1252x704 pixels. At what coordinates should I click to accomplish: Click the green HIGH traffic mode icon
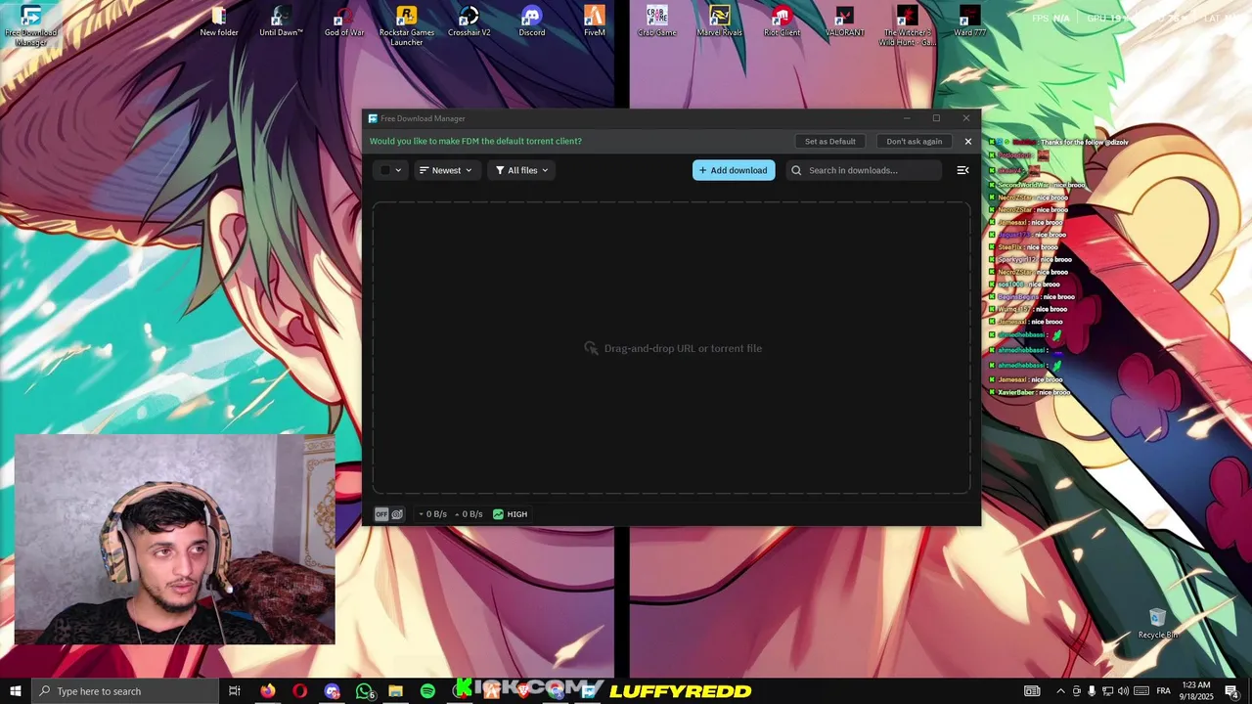[498, 514]
